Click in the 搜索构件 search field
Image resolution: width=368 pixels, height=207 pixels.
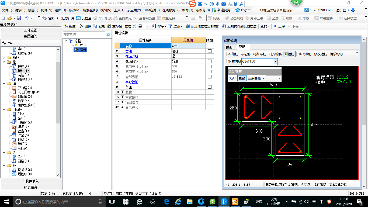84,34
